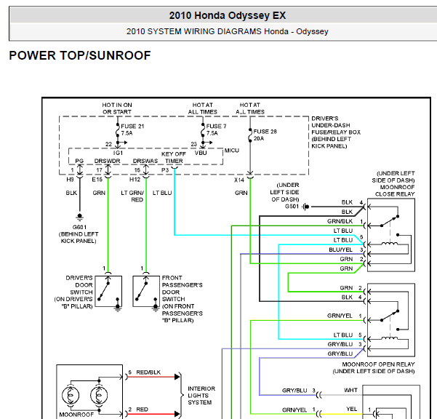Click 'GRY/BLU' label at open relay pin 3
This screenshot has height=419, width=437.
(340, 344)
